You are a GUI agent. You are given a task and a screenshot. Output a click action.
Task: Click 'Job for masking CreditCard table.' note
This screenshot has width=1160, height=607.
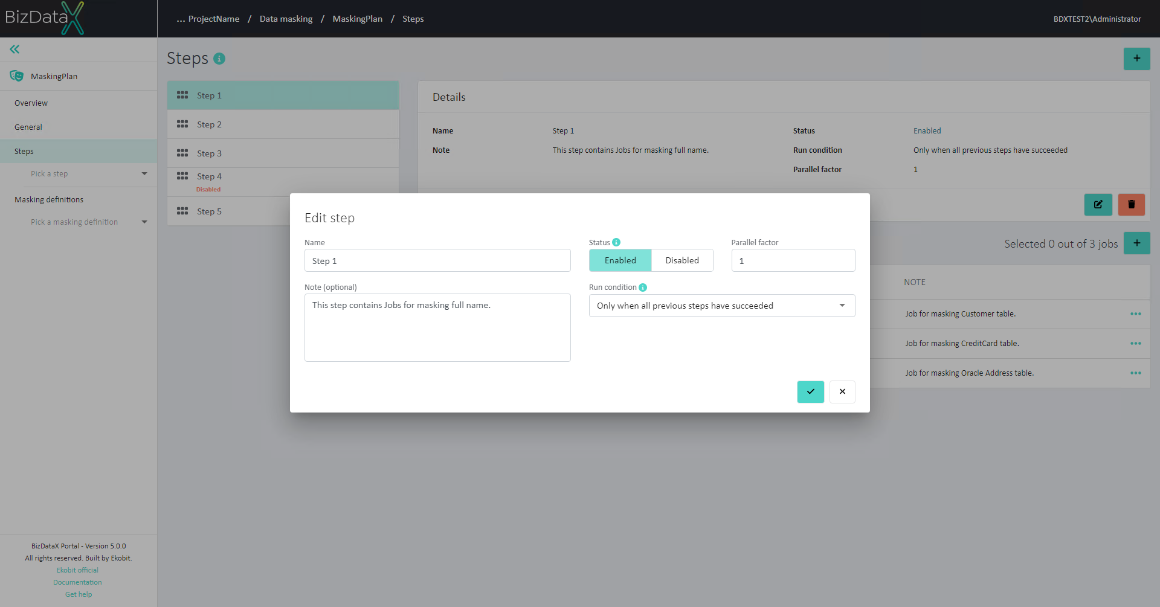point(962,344)
